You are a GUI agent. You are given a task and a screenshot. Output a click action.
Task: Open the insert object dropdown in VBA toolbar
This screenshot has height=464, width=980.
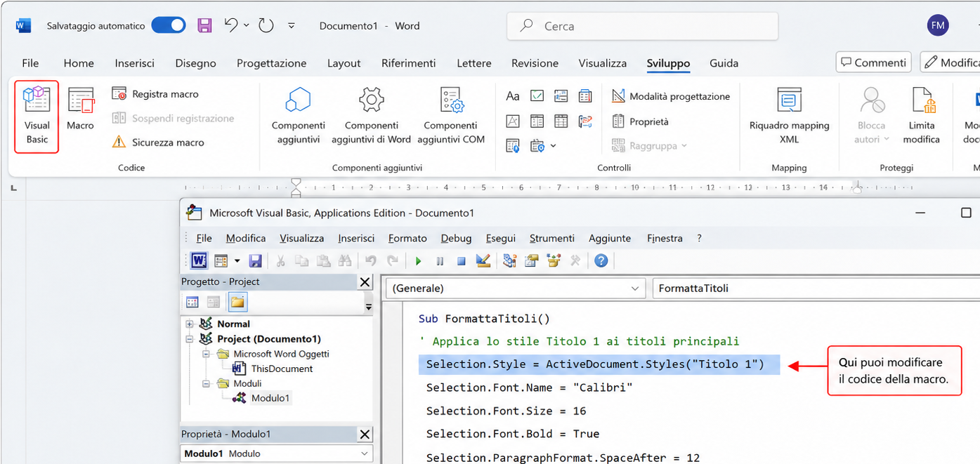(237, 261)
